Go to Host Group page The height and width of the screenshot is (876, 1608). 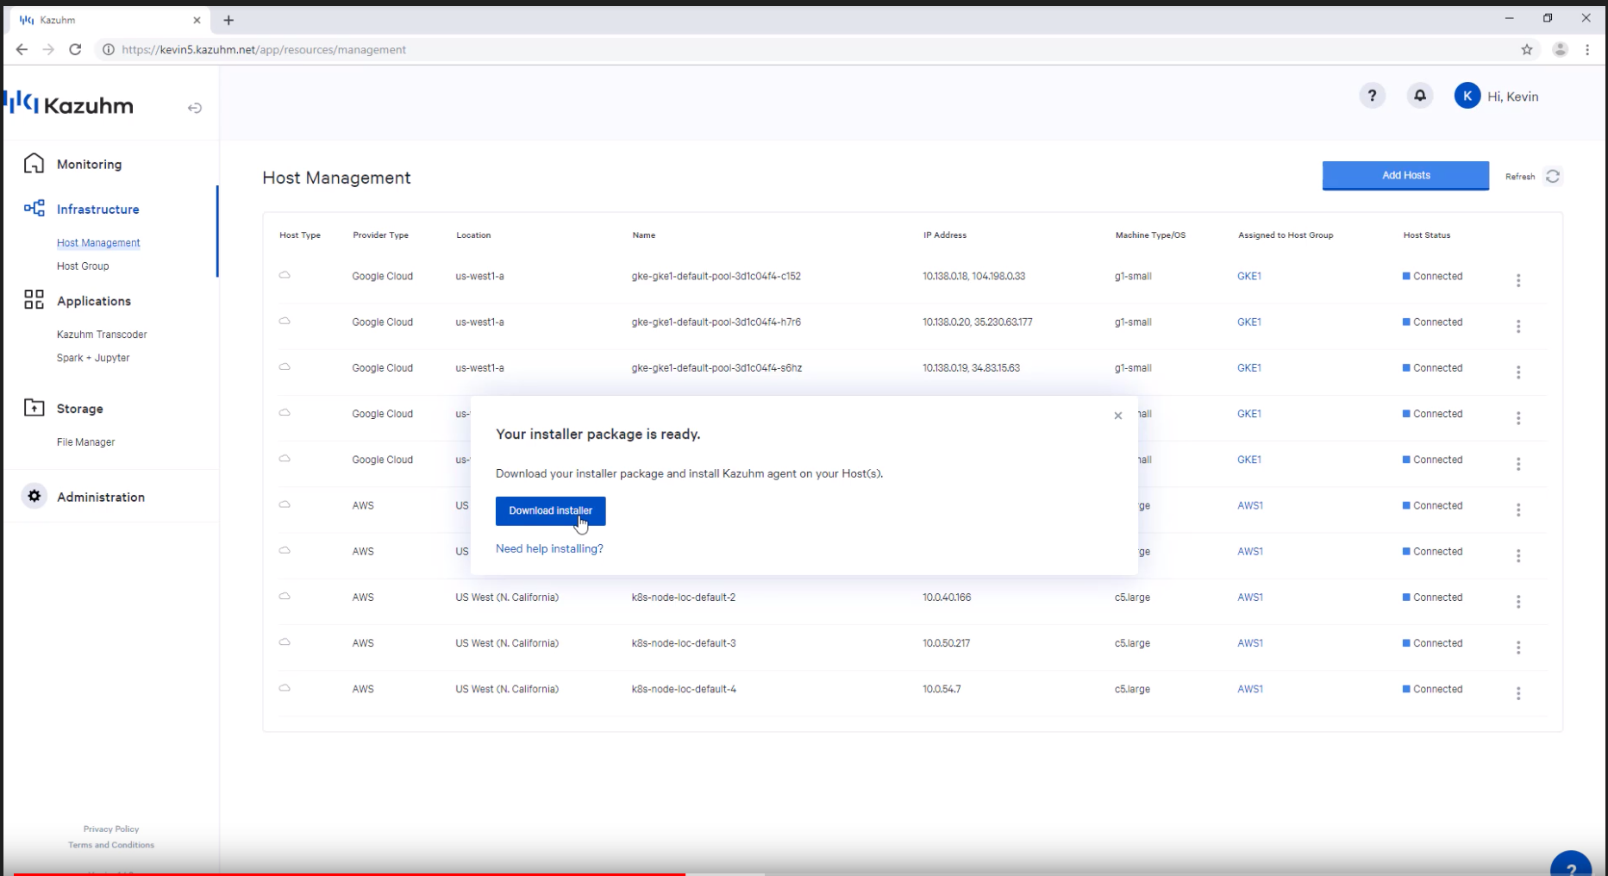coord(83,266)
